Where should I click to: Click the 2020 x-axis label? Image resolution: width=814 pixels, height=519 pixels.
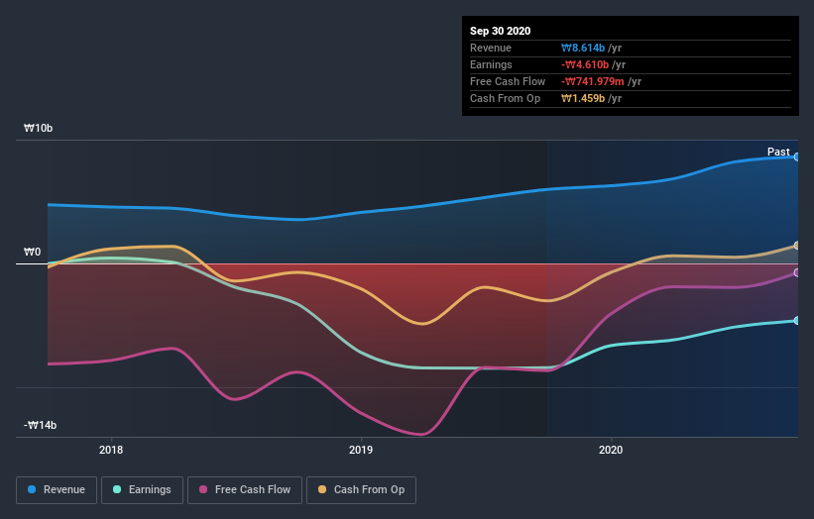click(x=611, y=450)
